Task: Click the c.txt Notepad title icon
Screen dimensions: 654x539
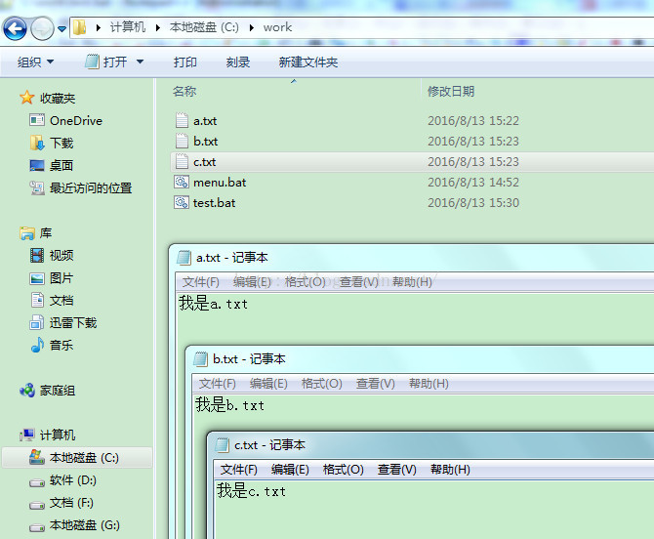Action: point(222,445)
